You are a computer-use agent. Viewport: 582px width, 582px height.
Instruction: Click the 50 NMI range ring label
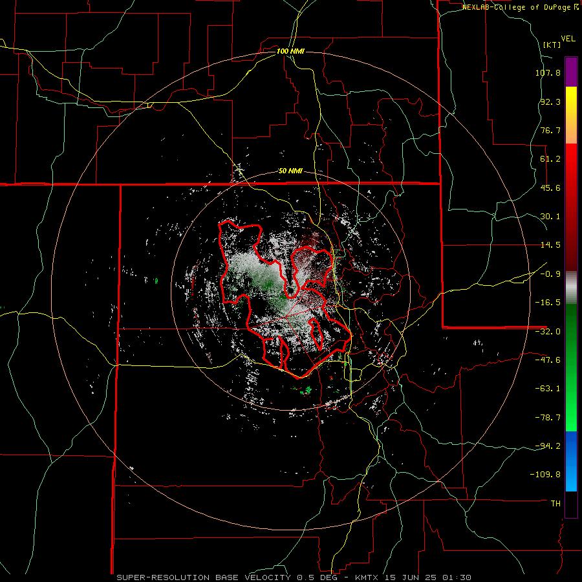point(290,171)
